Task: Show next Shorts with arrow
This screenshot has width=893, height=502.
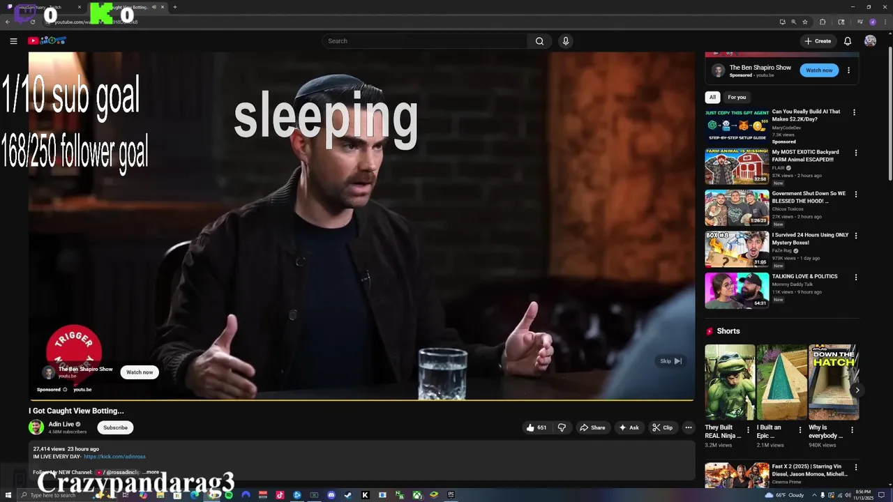Action: pyautogui.click(x=857, y=390)
